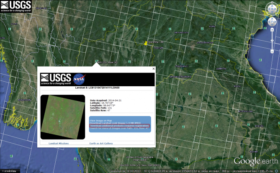
Task: Click the USGS overlay logo at the top-left of the map
Action: 16,6
